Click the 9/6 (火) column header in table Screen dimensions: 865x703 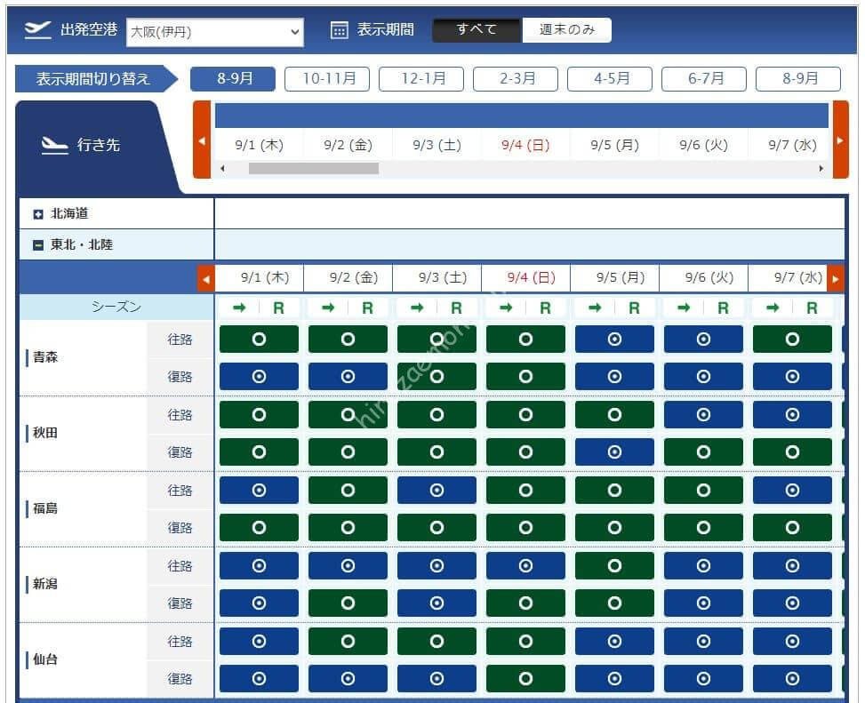(x=703, y=278)
